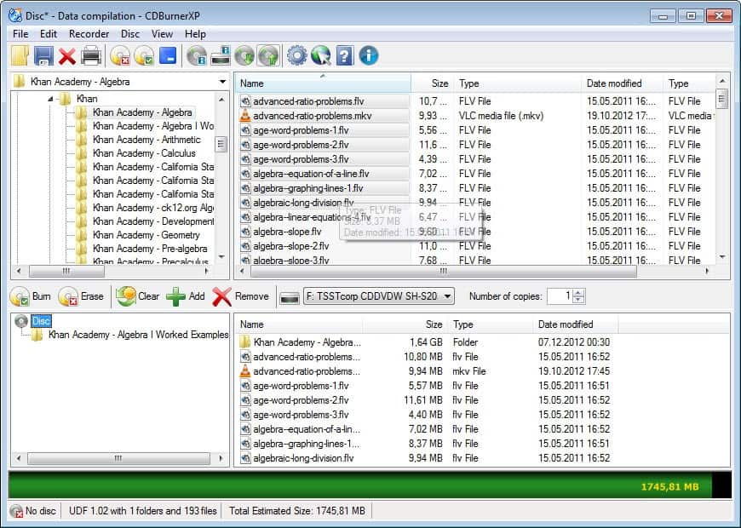The height and width of the screenshot is (528, 741).
Task: Open the Disc menu
Action: (130, 34)
